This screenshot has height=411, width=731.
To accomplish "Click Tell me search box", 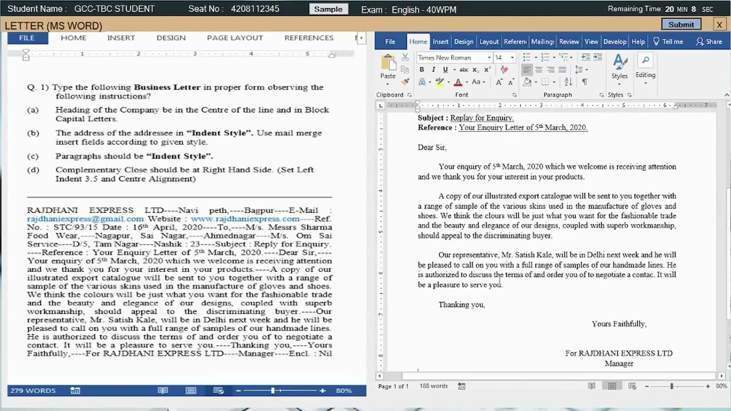I will click(x=668, y=42).
